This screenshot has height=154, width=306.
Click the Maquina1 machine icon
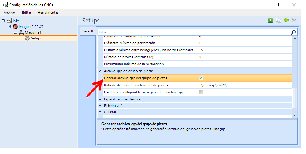pyautogui.click(x=21, y=32)
